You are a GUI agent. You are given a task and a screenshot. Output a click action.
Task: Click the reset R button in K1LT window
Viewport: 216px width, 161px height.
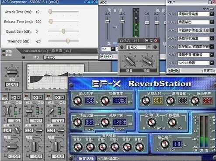(170, 70)
